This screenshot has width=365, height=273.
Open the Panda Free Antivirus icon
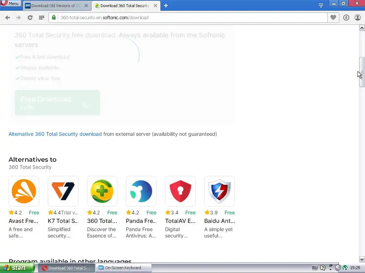pos(141,191)
